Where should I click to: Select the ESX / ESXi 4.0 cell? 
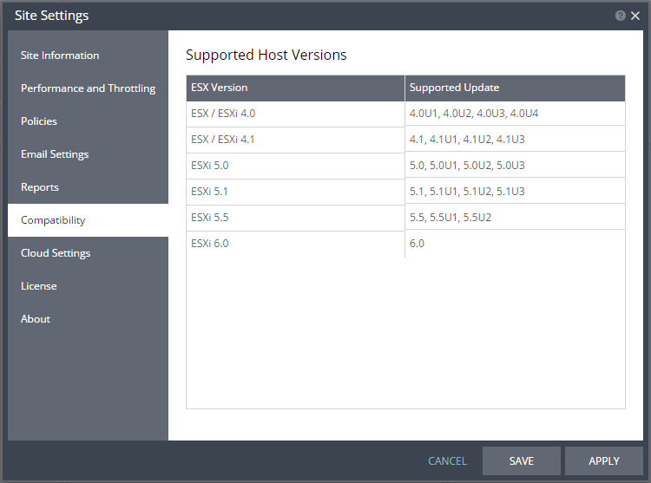[295, 114]
